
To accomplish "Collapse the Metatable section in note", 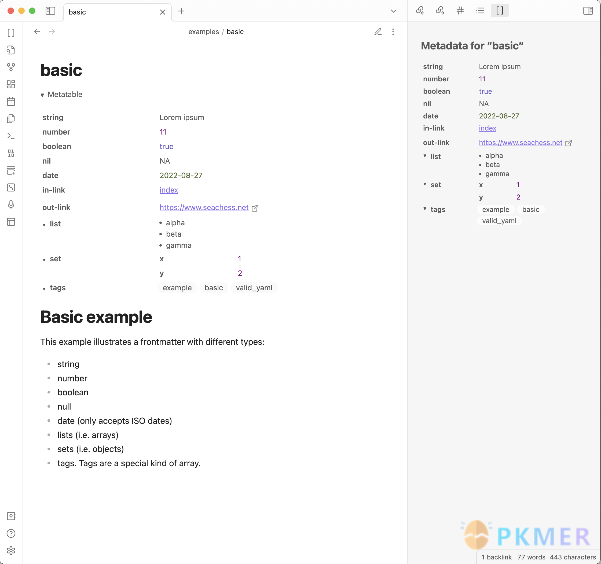I will [x=42, y=95].
